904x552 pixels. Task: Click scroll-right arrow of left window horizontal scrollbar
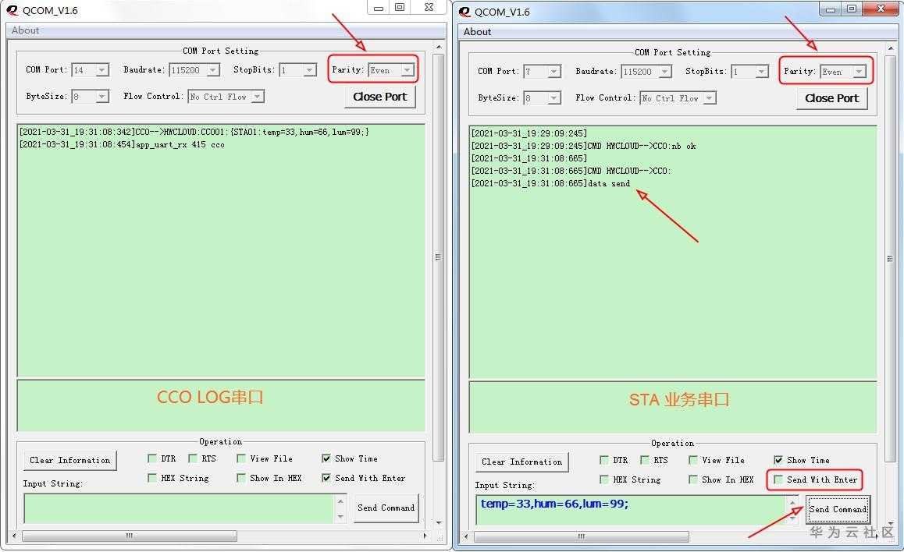point(425,536)
